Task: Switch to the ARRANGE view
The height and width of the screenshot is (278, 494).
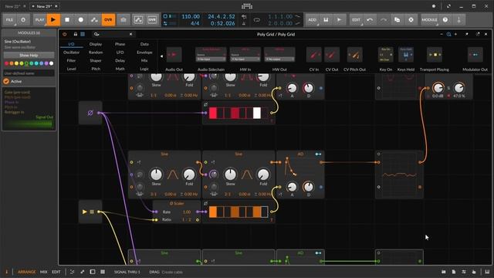Action: pos(26,272)
